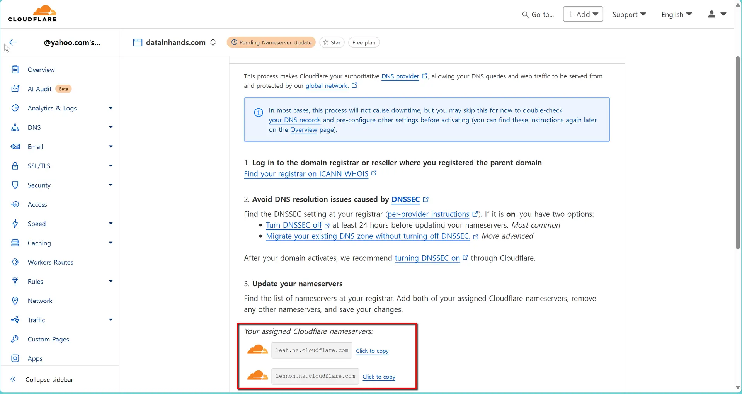Click to copy leah.ns.cloudflare.com

[372, 351]
